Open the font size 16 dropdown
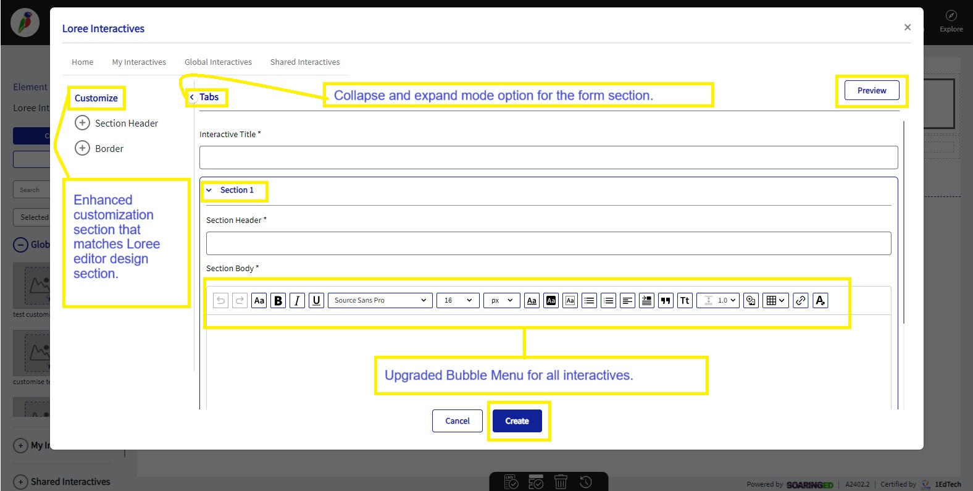The image size is (973, 491). coord(457,300)
